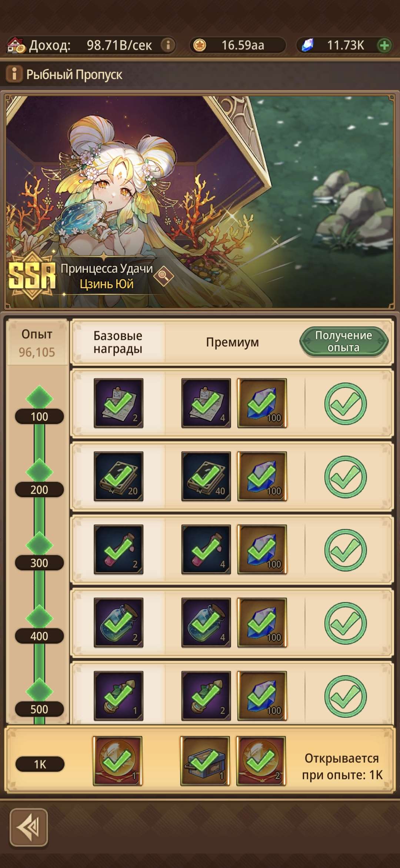Tap the gold coin currency icon
The image size is (400, 868).
tap(200, 45)
